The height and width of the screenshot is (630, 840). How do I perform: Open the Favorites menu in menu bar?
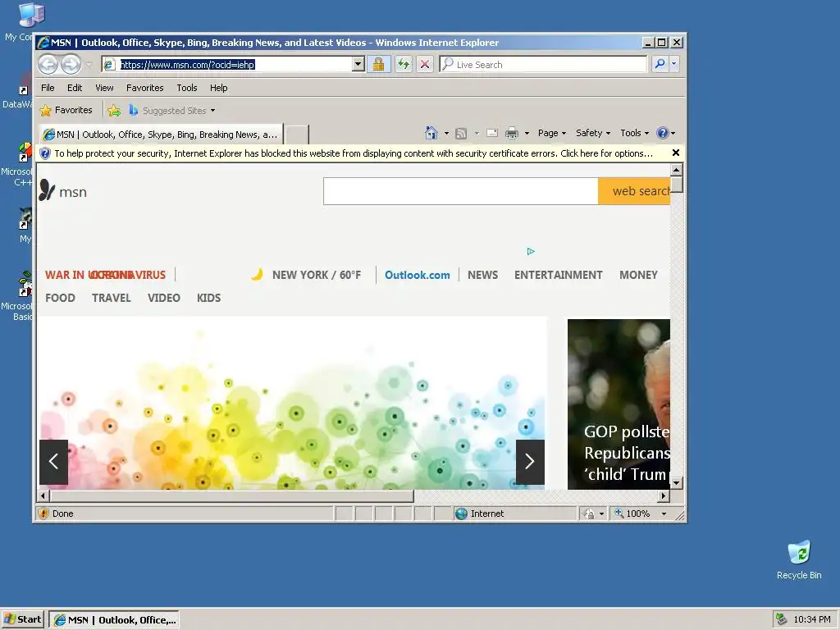144,88
